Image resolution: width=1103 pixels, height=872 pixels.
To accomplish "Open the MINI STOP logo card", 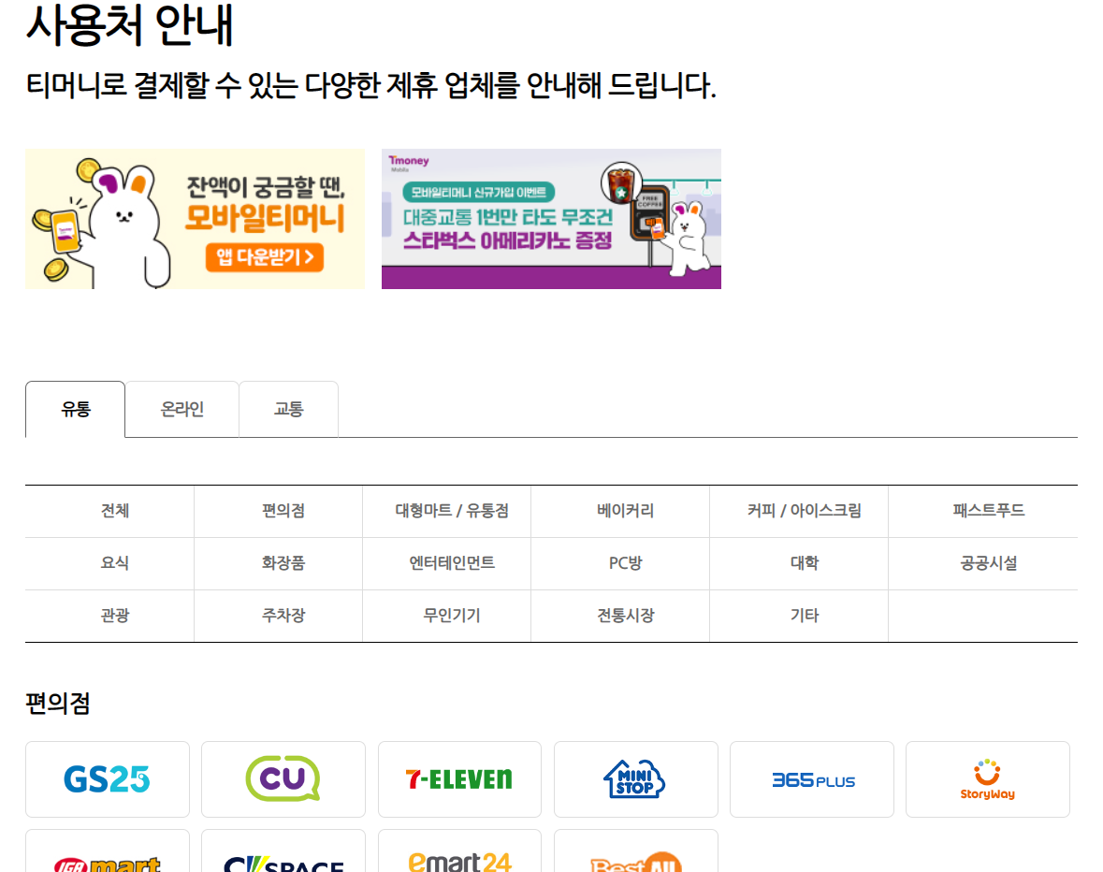I will tap(636, 779).
